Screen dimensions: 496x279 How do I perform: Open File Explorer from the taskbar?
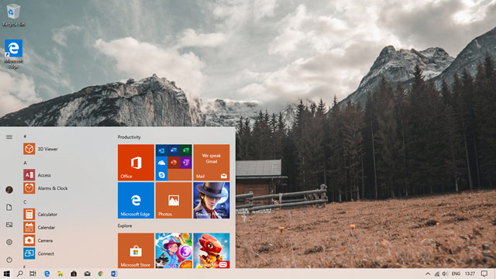60,274
